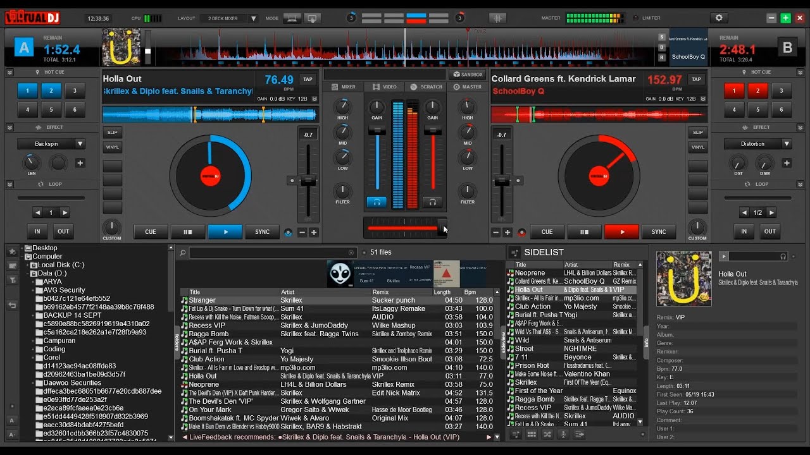Play deck B with red play button
This screenshot has width=810, height=455.
click(x=621, y=232)
